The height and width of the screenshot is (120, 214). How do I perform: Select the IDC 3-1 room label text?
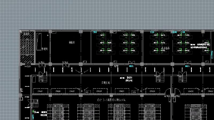point(111,100)
